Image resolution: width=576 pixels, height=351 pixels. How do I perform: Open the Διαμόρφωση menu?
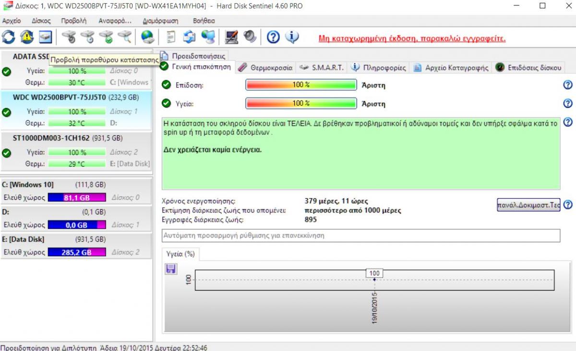coord(160,21)
